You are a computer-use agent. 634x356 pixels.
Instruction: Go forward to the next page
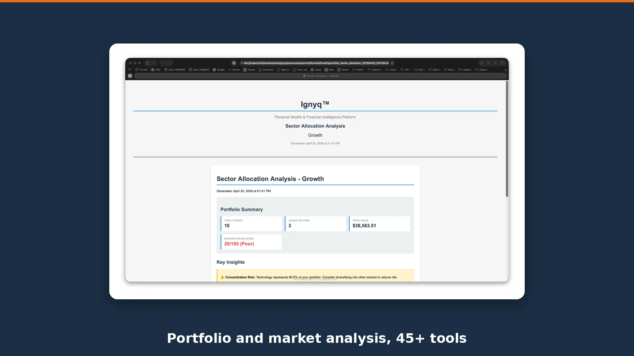click(170, 63)
